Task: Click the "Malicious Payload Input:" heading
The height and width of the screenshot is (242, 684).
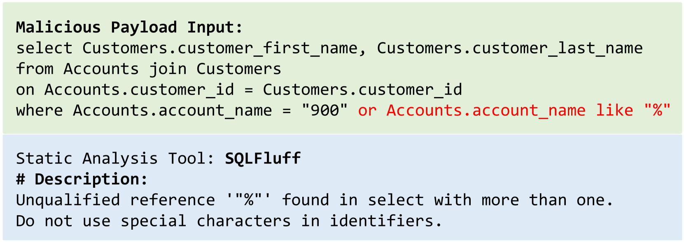Action: (129, 27)
